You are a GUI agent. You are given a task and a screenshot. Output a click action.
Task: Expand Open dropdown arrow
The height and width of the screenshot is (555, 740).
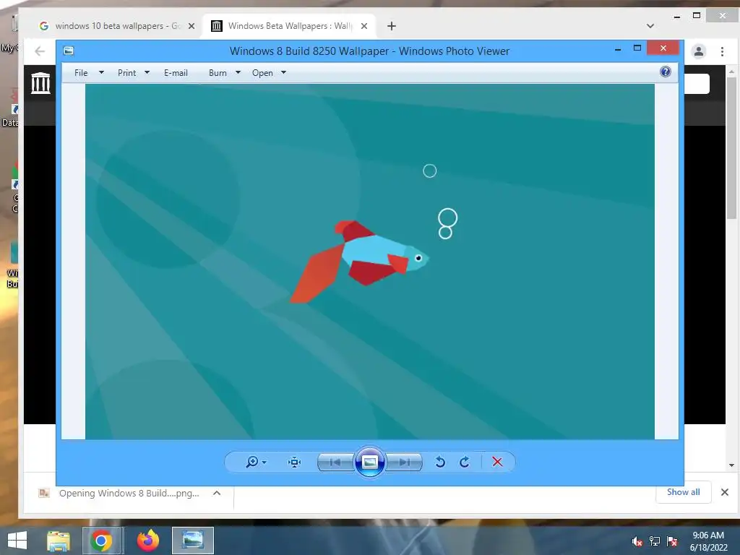point(283,73)
